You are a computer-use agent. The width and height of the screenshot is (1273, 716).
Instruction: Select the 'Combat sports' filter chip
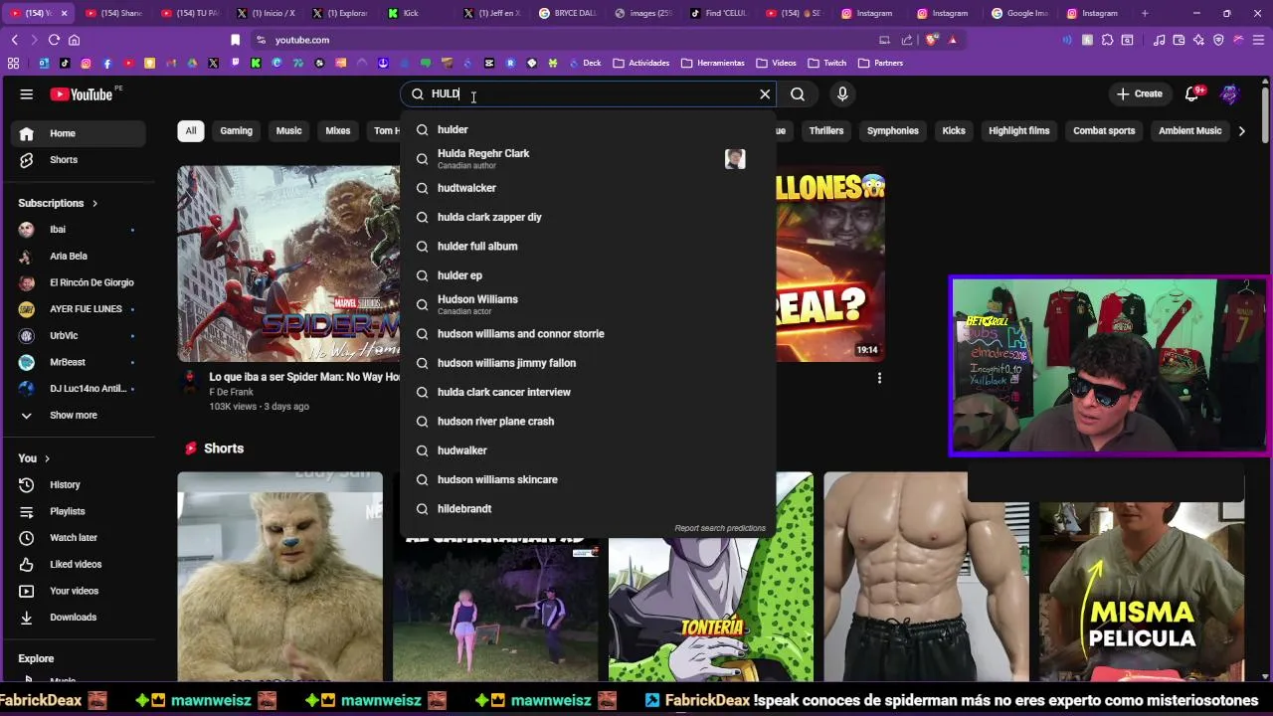1104,131
